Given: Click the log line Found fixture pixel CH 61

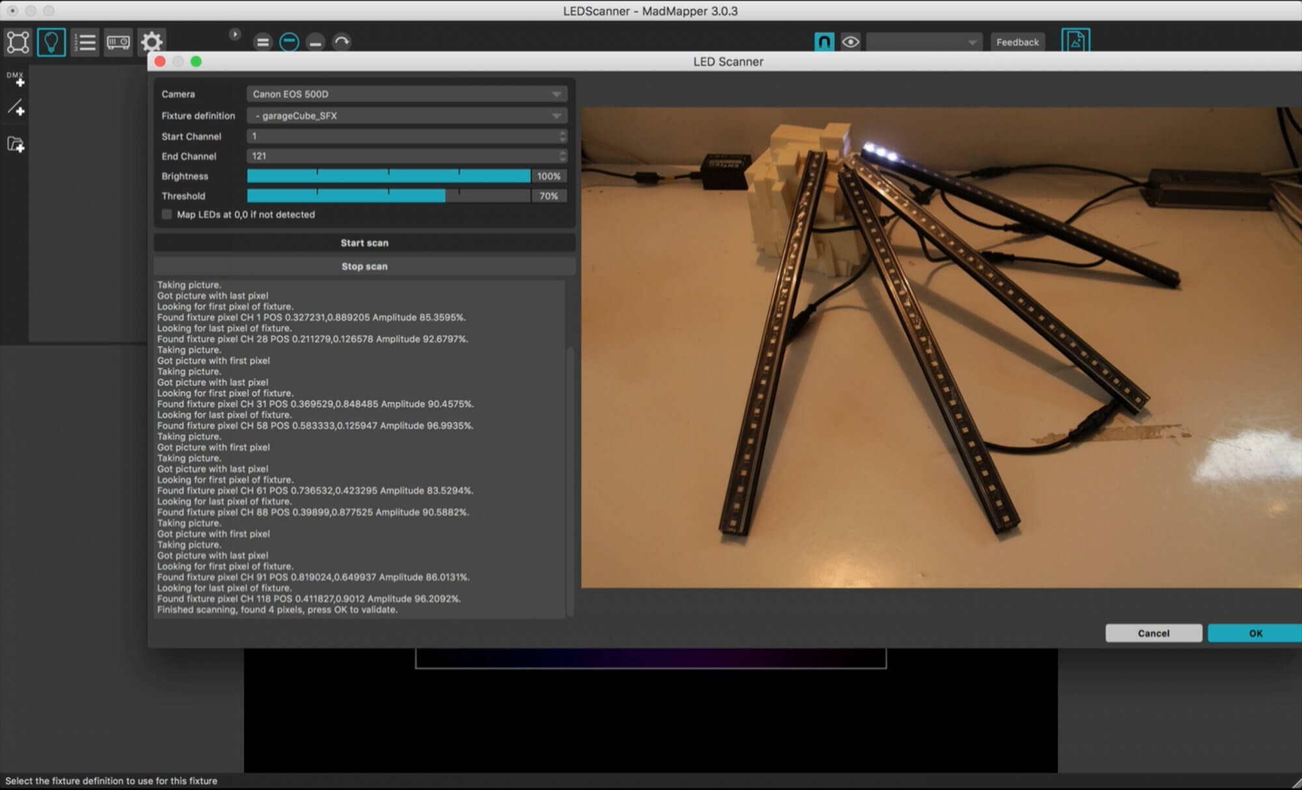Looking at the screenshot, I should (315, 491).
